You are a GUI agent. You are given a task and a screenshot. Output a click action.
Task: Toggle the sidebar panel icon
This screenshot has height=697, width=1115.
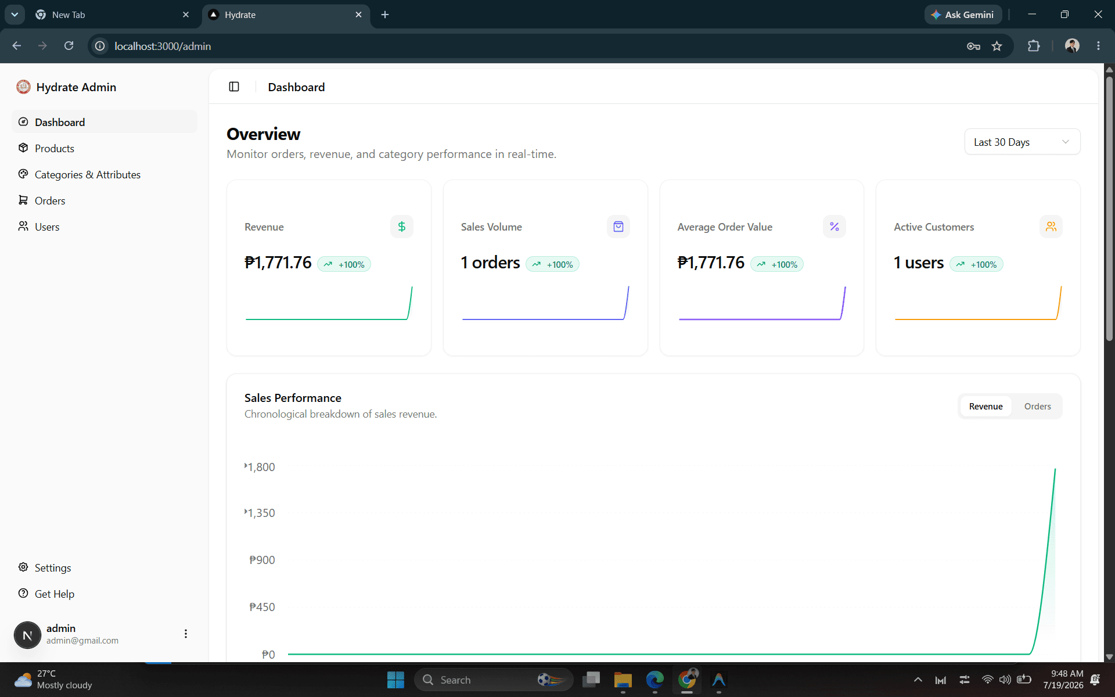point(234,87)
